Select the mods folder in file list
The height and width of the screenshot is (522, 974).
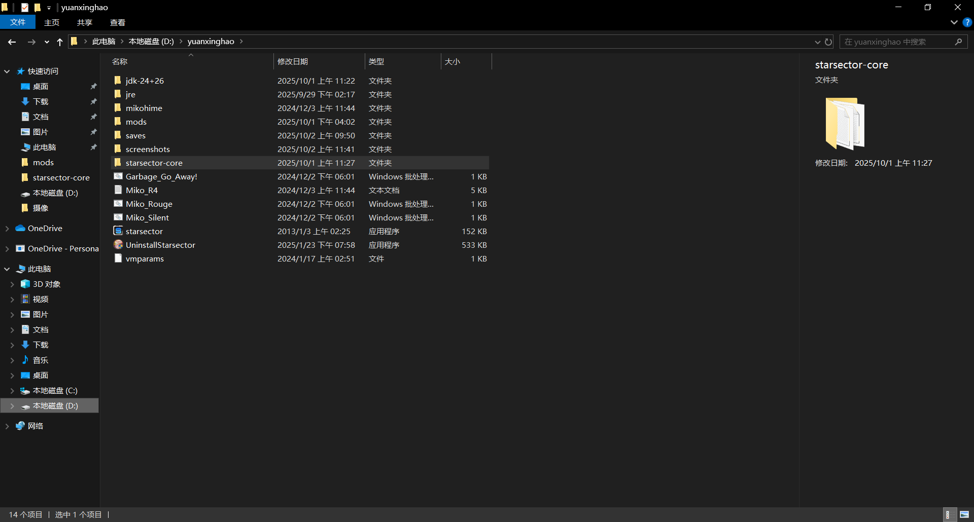point(136,122)
